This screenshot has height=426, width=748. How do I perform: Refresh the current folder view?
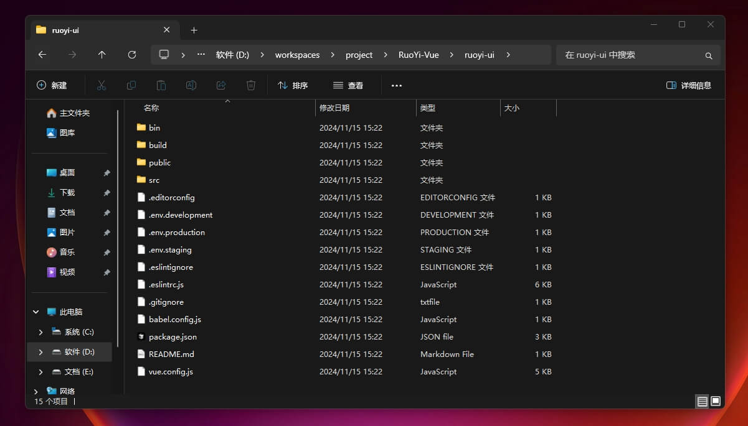click(132, 55)
